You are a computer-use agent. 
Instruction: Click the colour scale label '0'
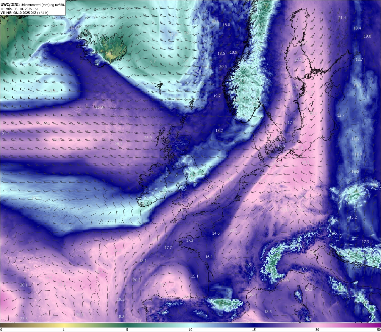click(x=1, y=330)
